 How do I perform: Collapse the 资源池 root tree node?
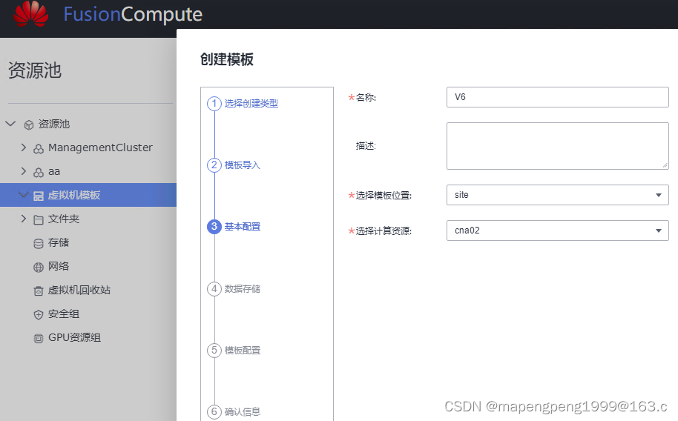click(10, 124)
